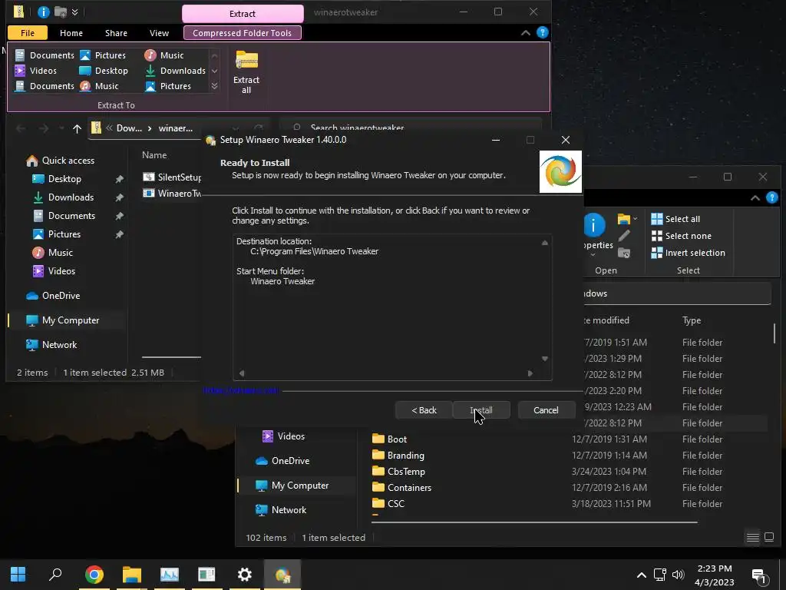Open the Windows Start menu
The height and width of the screenshot is (590, 786).
(18, 574)
